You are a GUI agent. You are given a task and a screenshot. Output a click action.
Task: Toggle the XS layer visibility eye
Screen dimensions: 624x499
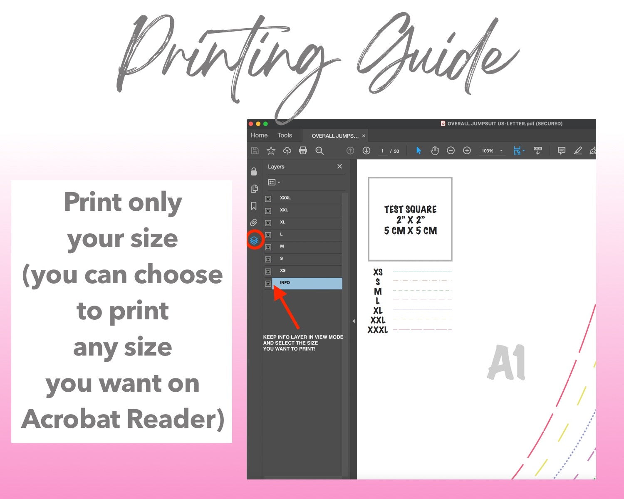tap(268, 271)
